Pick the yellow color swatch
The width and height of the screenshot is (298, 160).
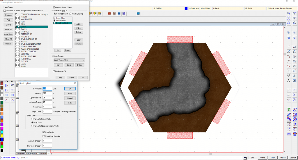coord(2,136)
